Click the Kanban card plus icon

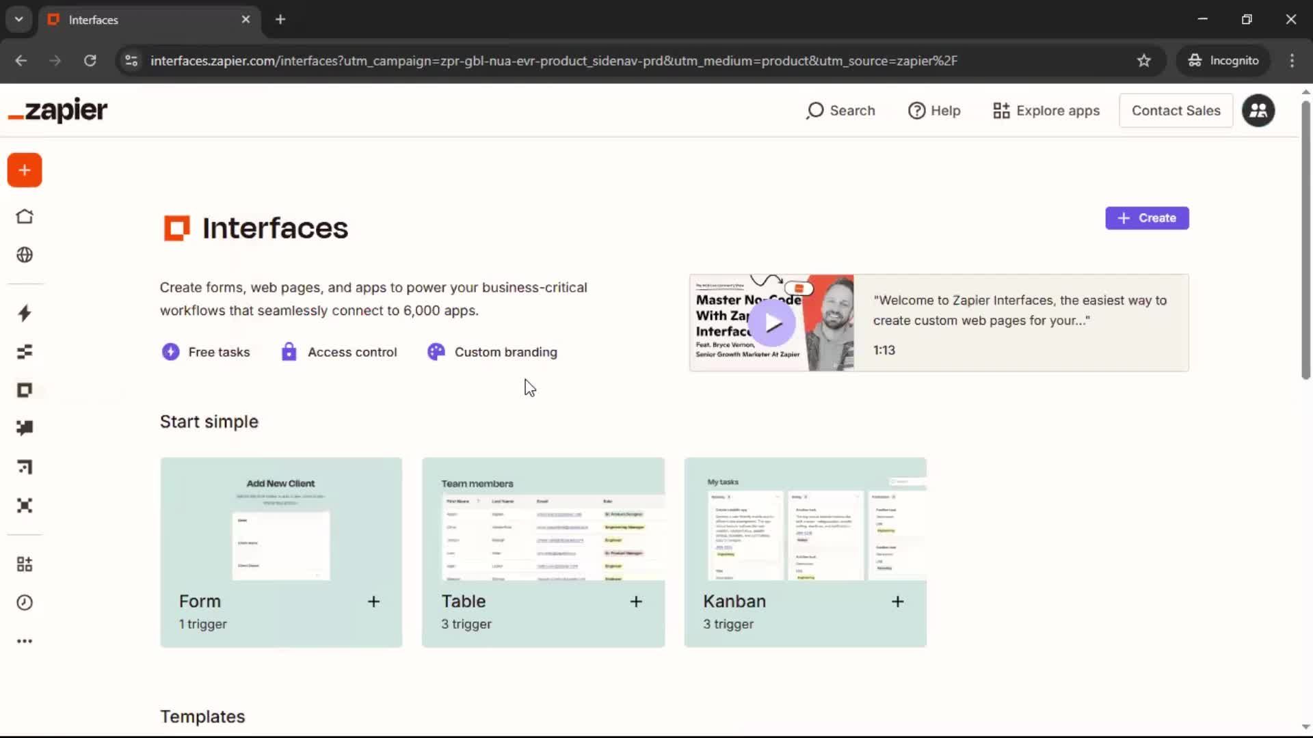pyautogui.click(x=898, y=601)
